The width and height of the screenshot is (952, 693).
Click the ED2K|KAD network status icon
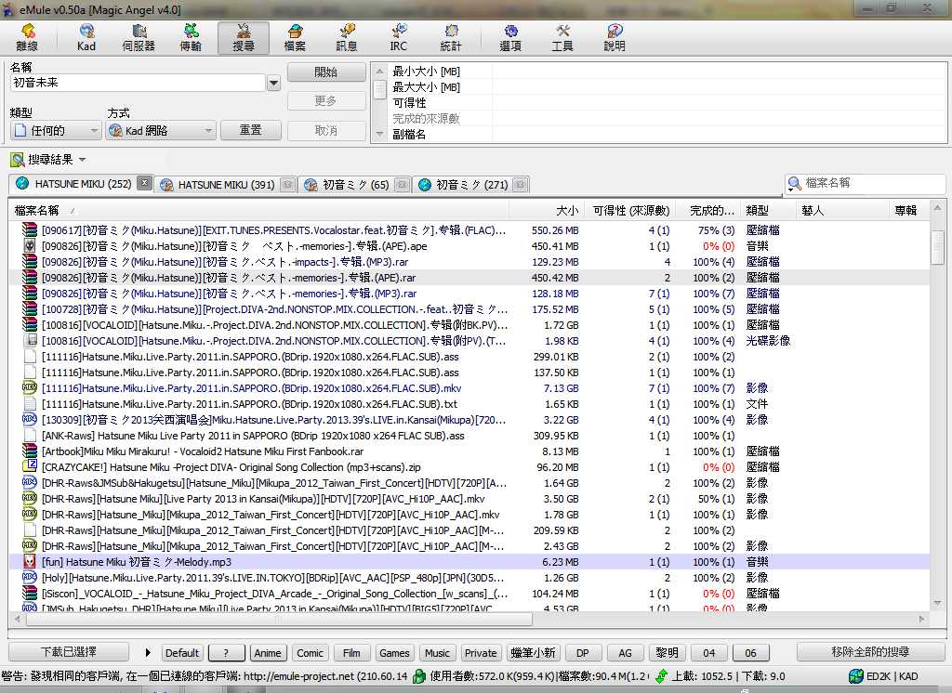click(x=856, y=676)
